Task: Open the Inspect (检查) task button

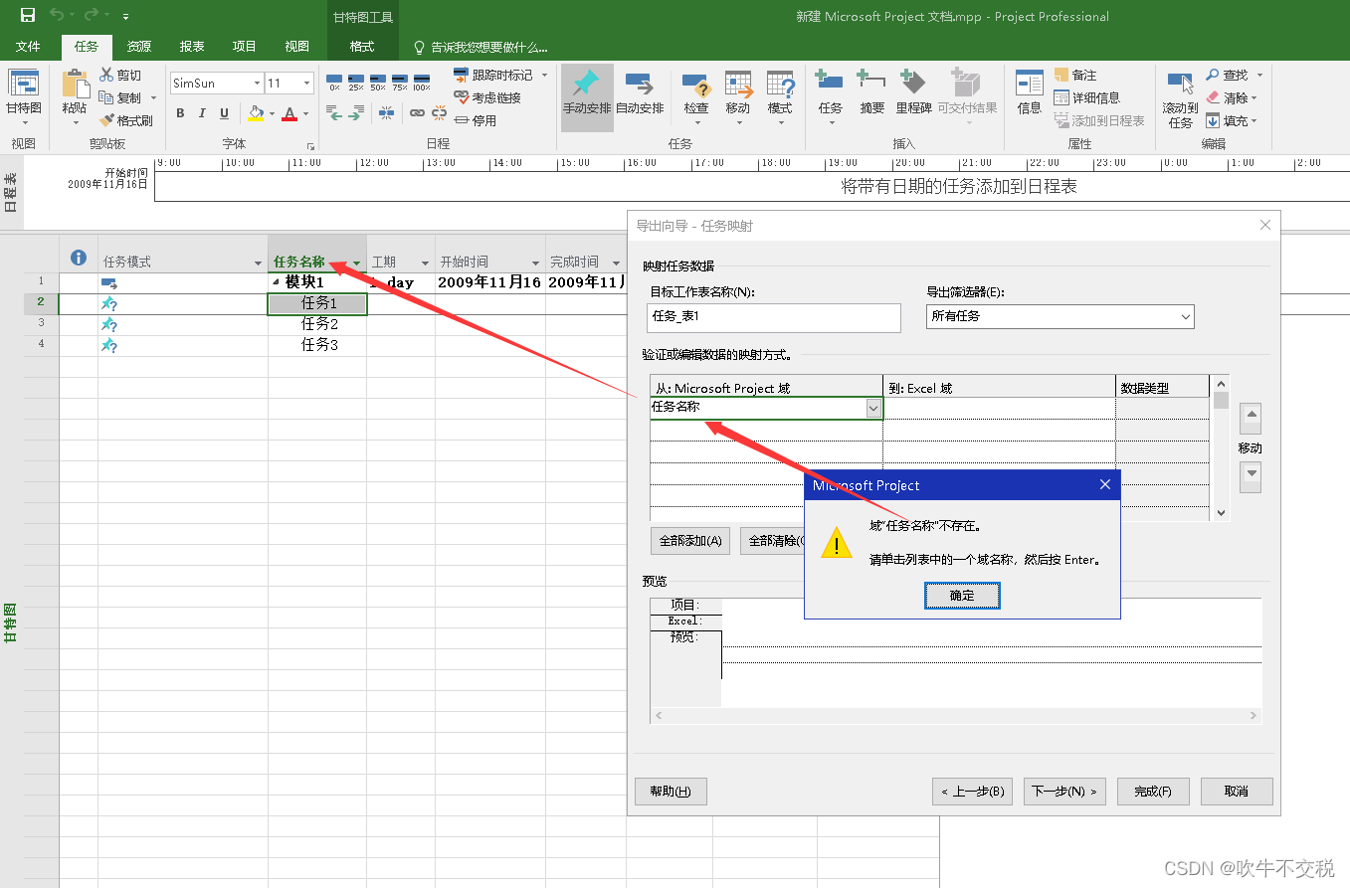Action: tap(695, 96)
